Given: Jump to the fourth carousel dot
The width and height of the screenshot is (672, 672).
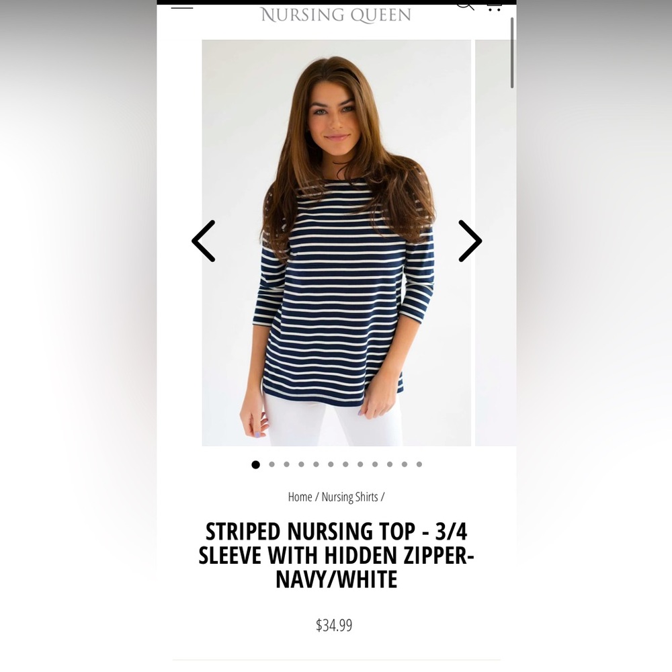Looking at the screenshot, I should (x=301, y=464).
